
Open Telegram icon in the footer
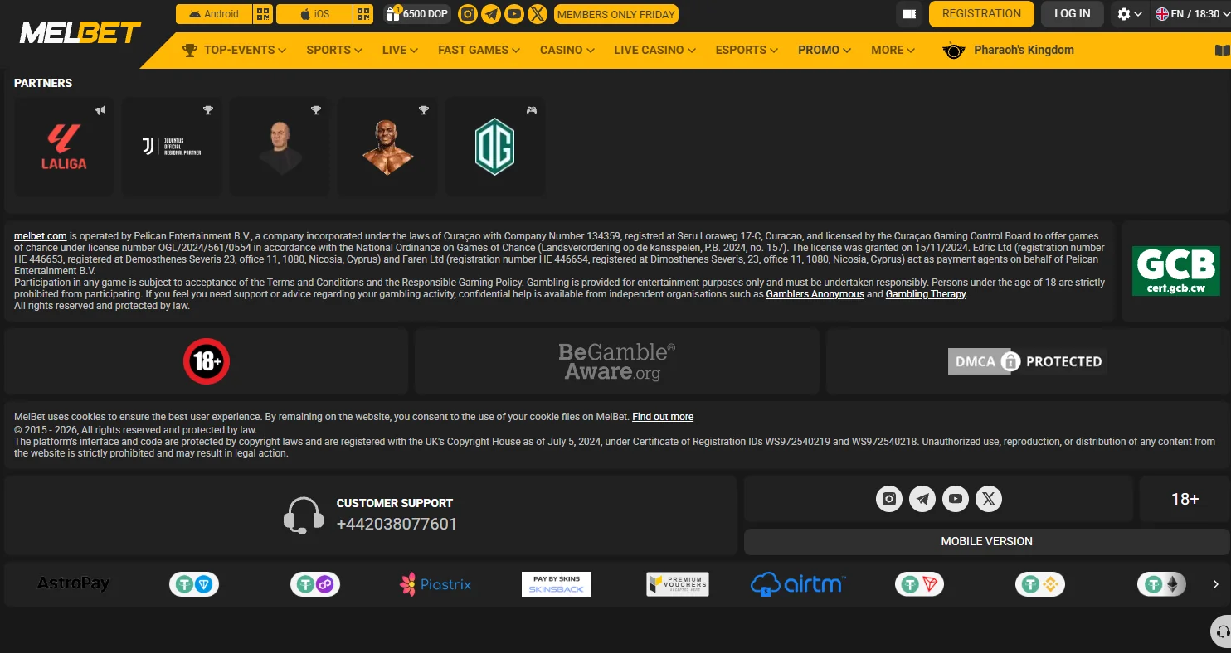click(922, 499)
